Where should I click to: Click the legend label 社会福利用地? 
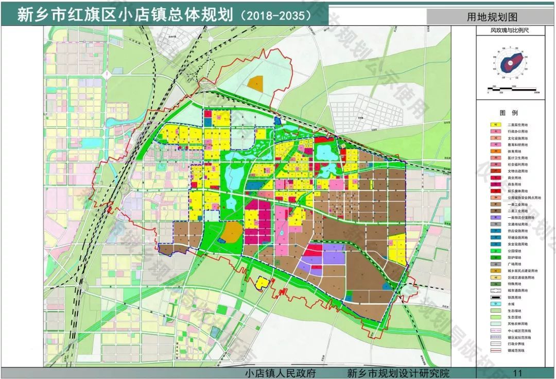pyautogui.click(x=518, y=164)
